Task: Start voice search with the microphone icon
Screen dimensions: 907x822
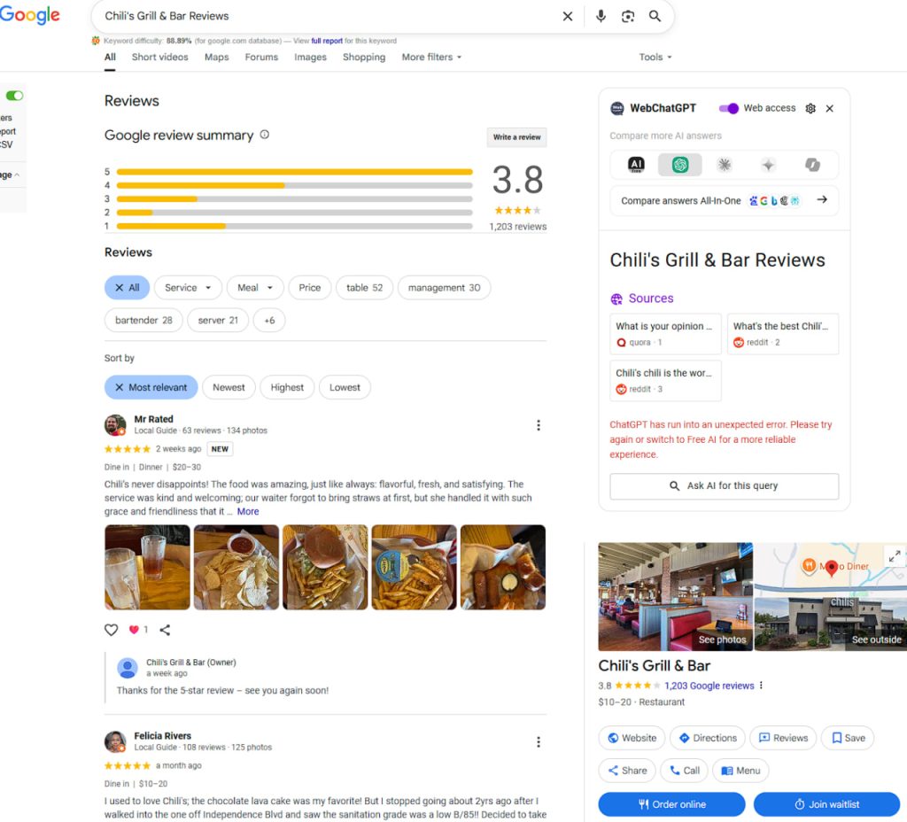Action: tap(601, 16)
